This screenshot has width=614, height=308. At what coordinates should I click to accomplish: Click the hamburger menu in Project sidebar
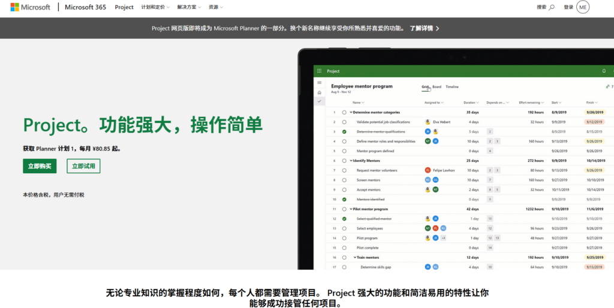(x=319, y=83)
